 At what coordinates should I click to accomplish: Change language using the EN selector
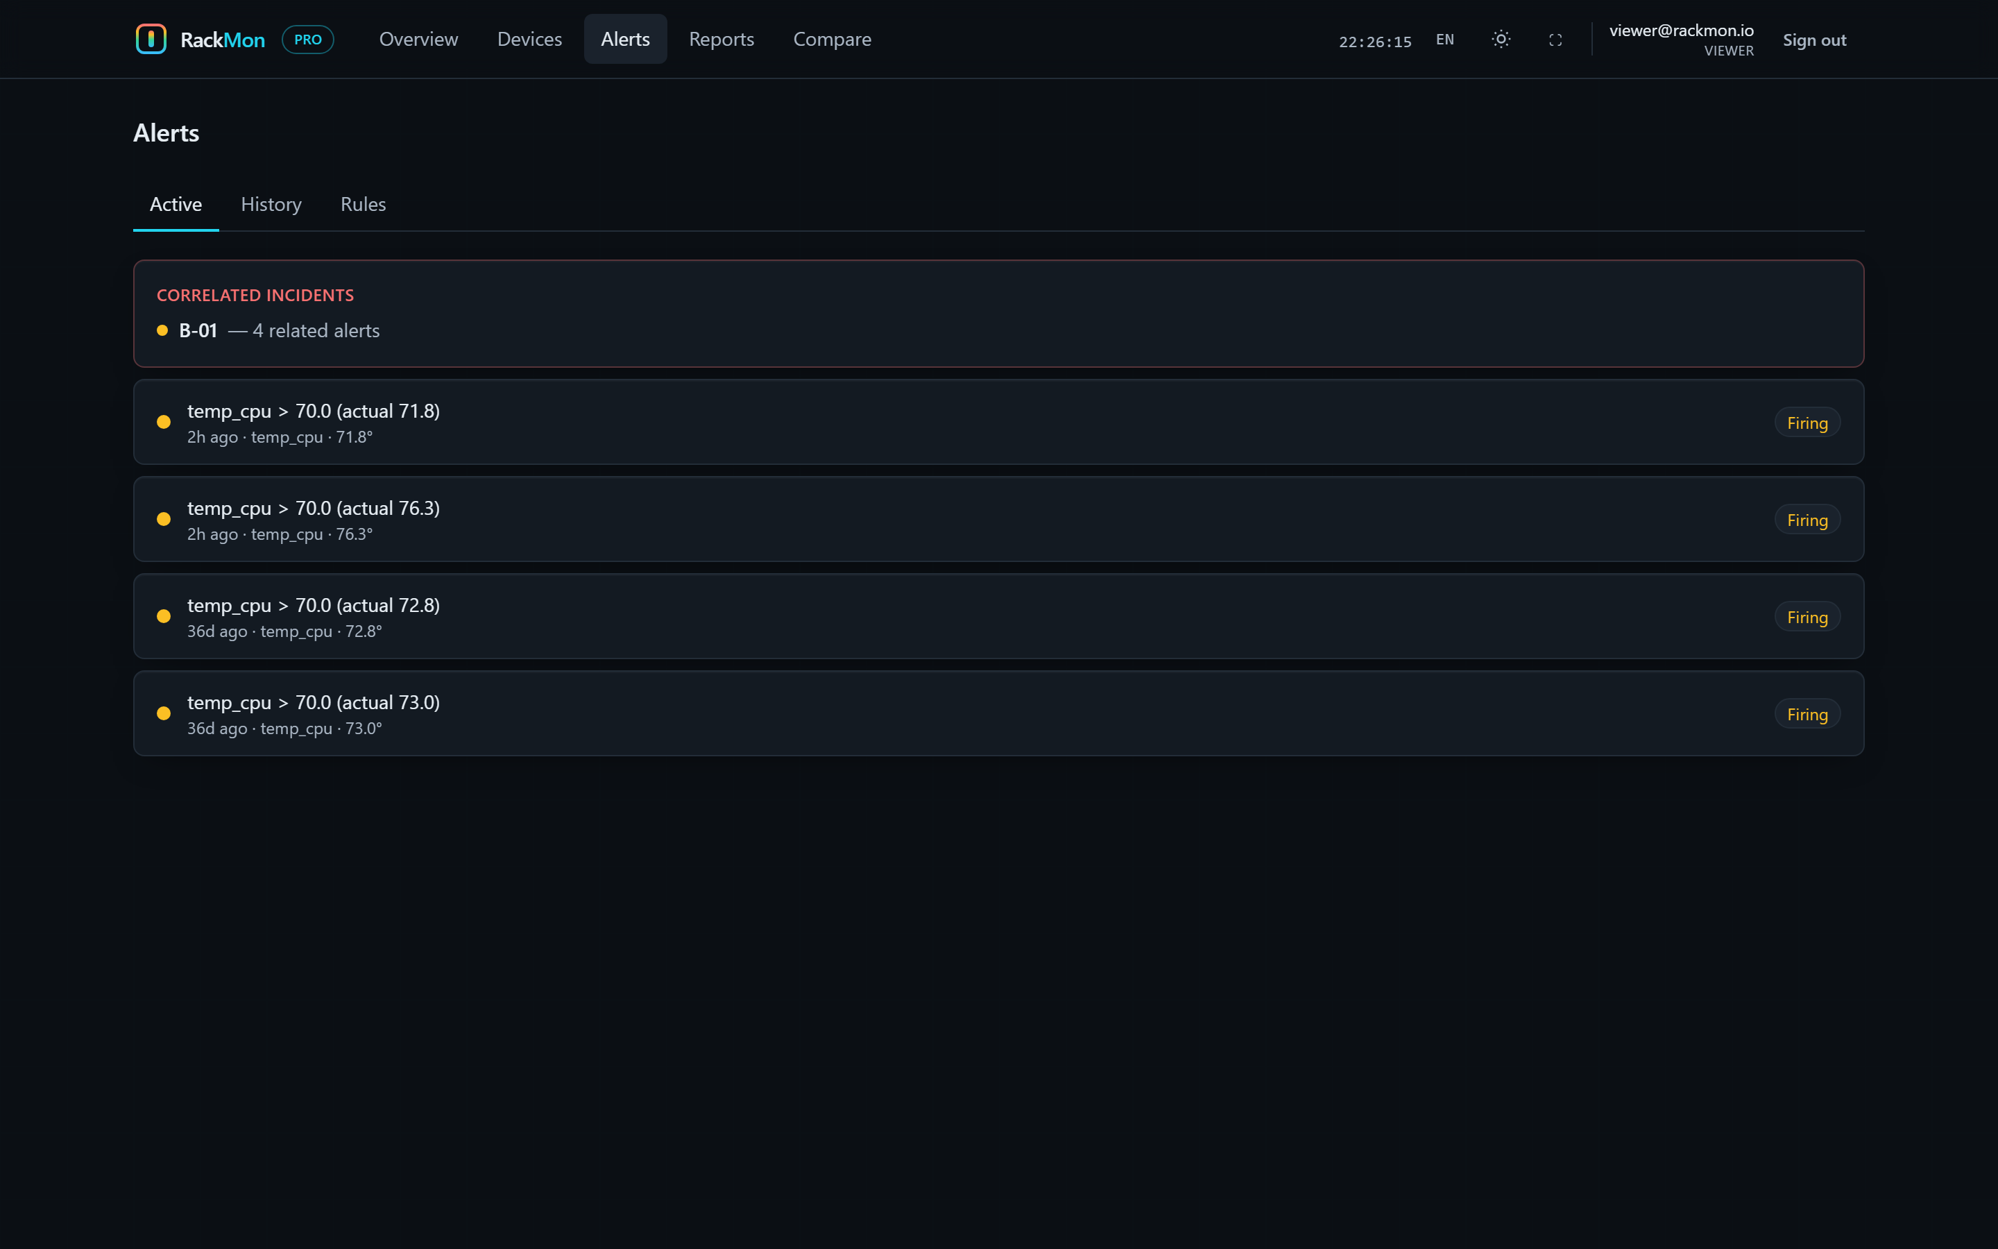click(1445, 40)
